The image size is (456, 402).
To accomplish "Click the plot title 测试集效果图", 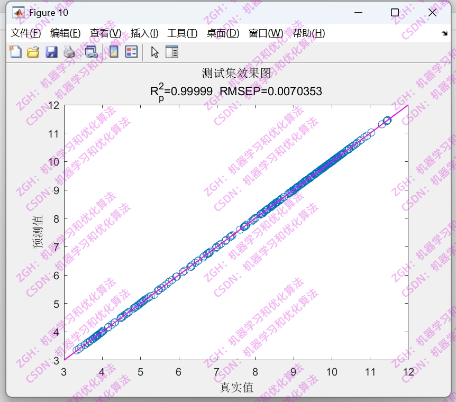I will [236, 74].
